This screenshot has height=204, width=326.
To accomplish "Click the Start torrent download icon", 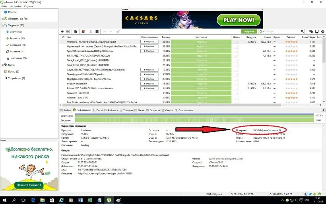I will pos(91,31).
